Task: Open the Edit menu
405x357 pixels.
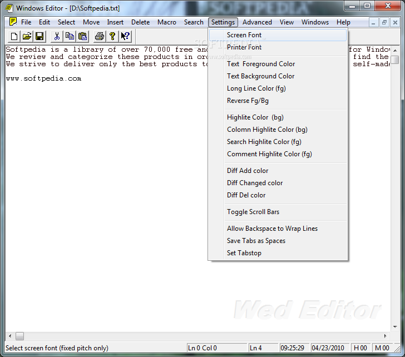Action: coord(45,22)
